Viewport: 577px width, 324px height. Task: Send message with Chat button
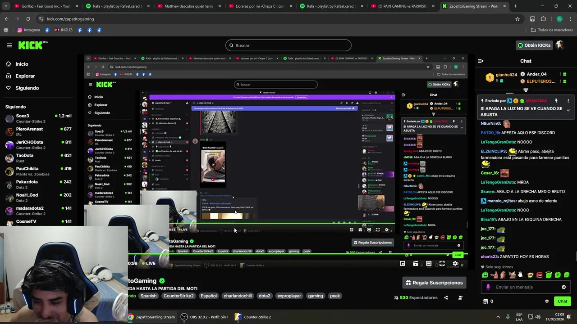coord(562,301)
